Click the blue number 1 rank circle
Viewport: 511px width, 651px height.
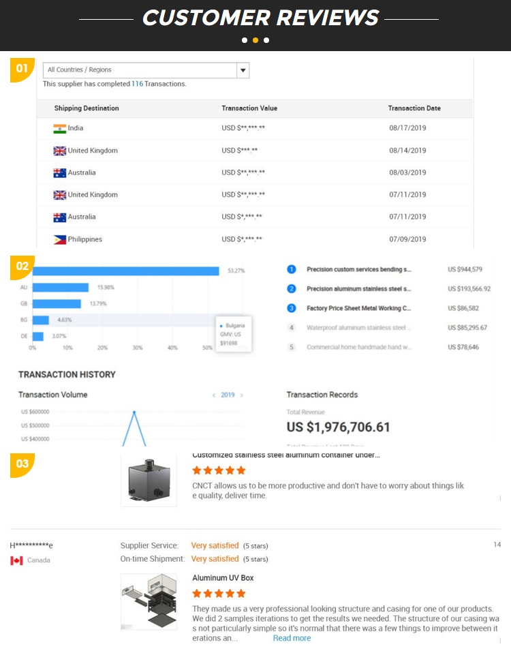coord(292,270)
